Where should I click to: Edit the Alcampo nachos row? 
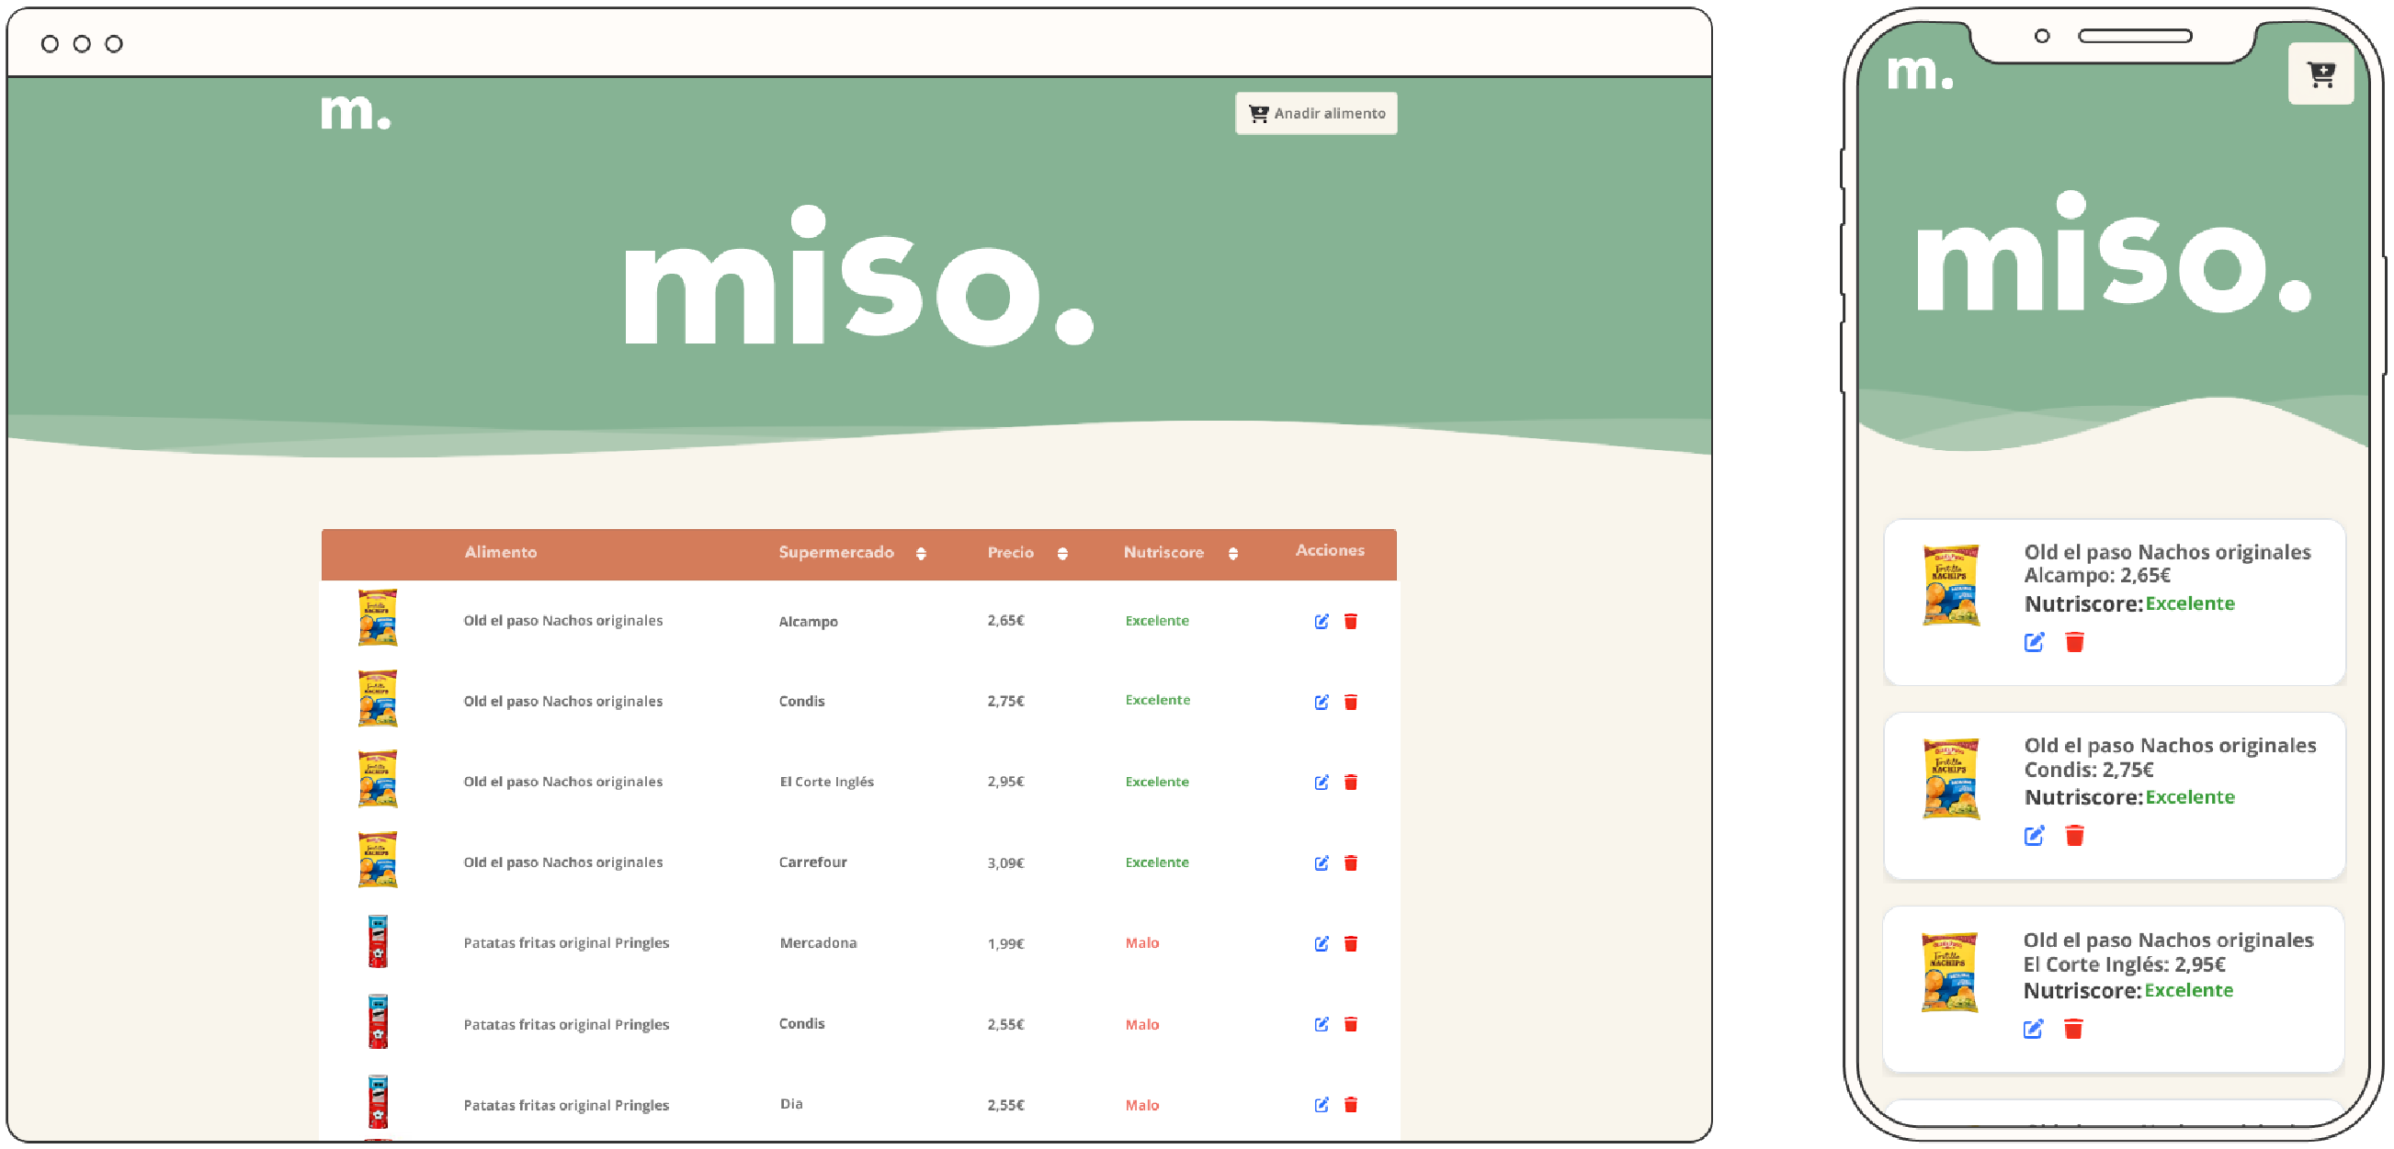[1322, 622]
